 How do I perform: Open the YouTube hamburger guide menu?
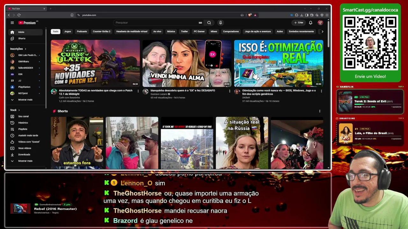point(12,23)
